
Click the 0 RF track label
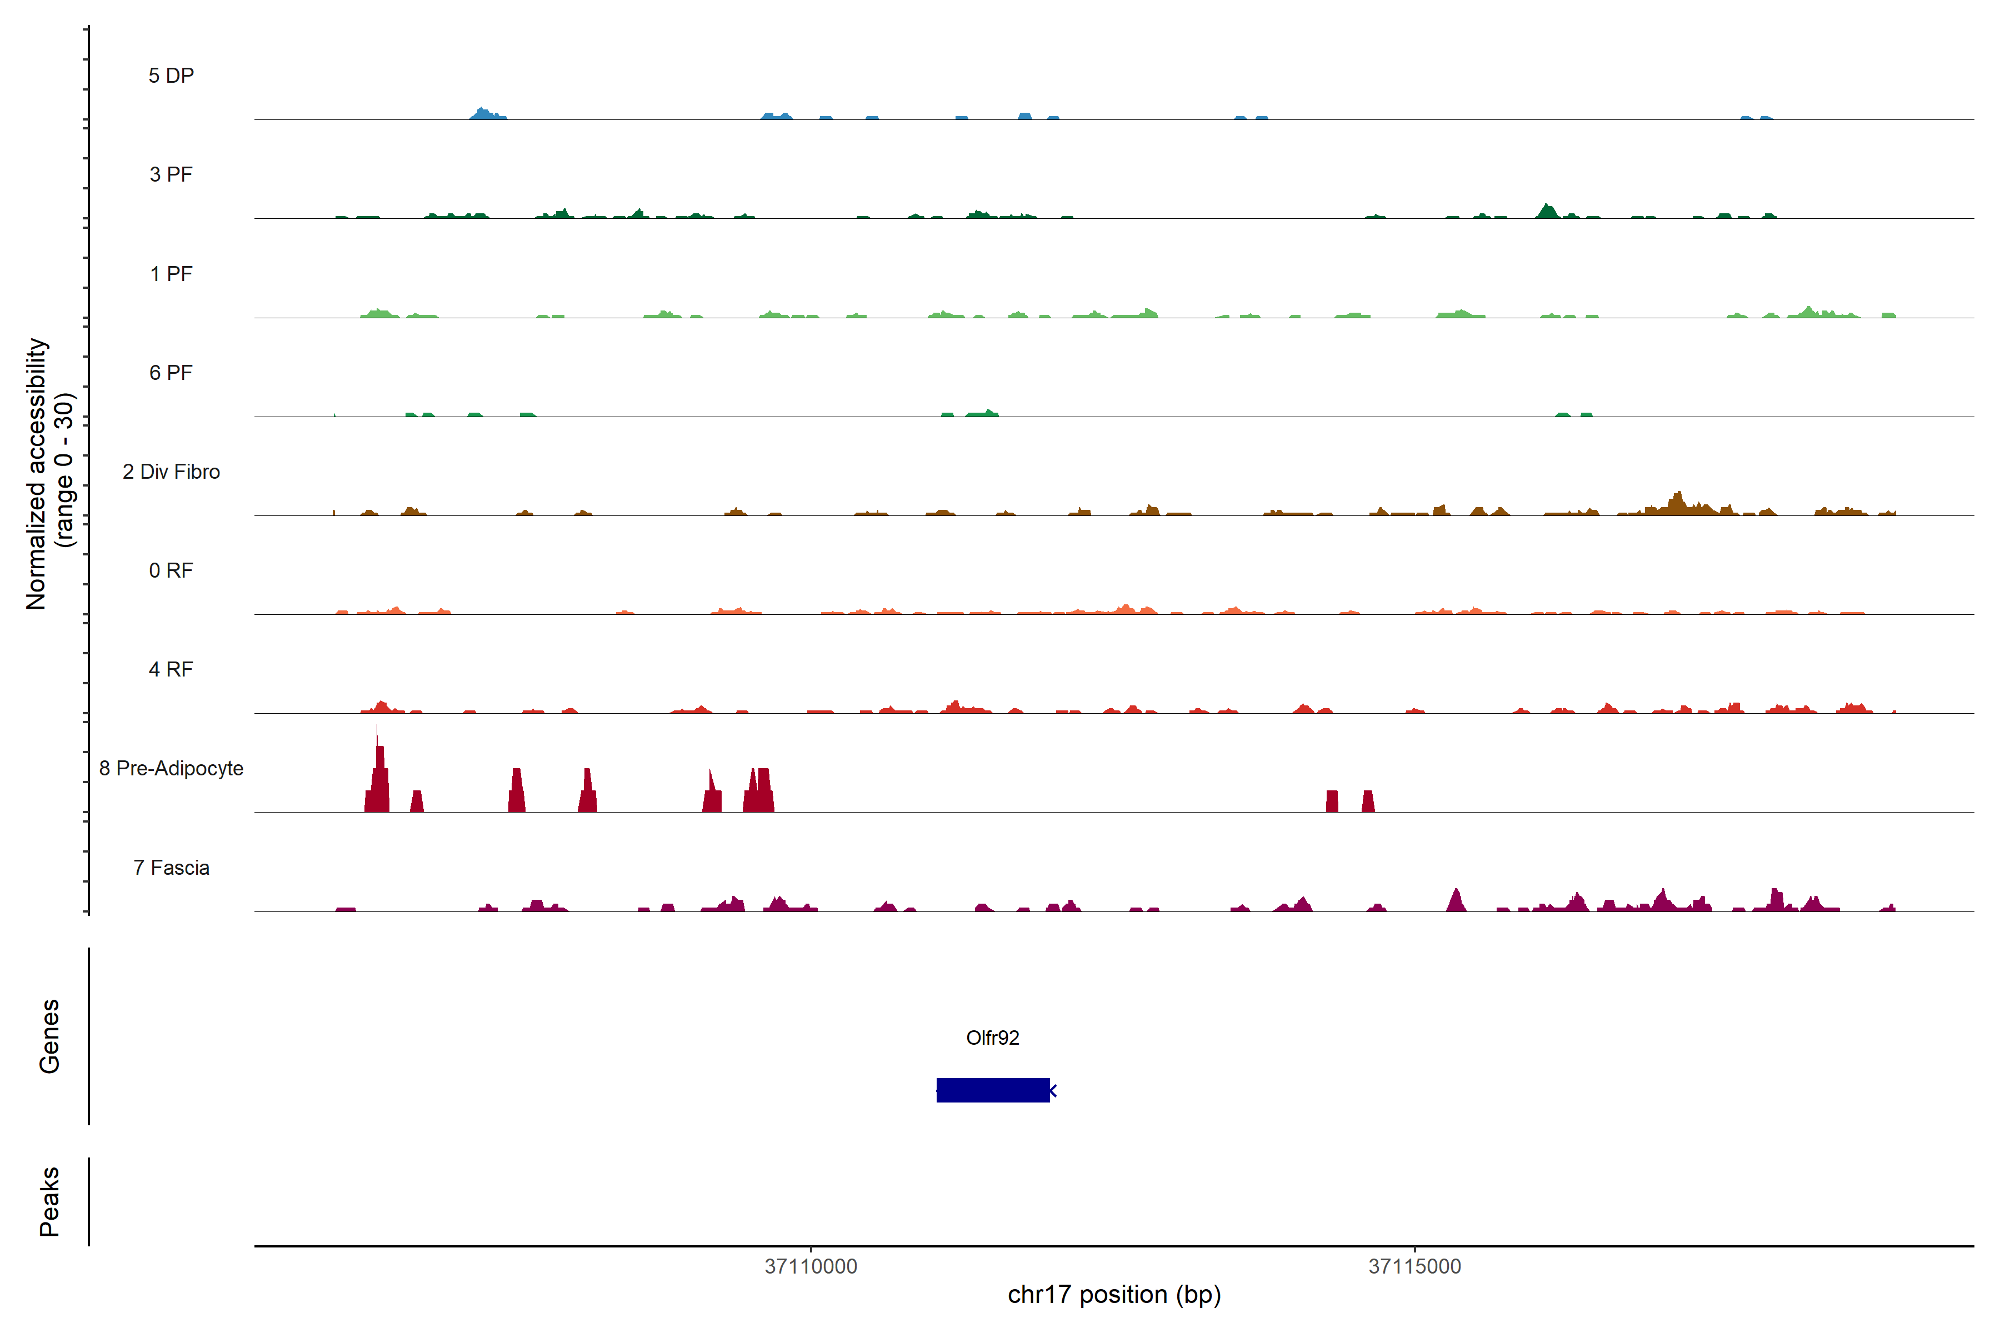(x=171, y=570)
